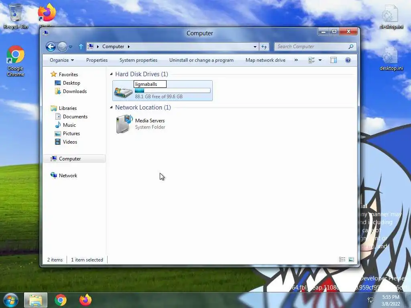Change your view icon button
The height and width of the screenshot is (308, 411).
(x=311, y=60)
